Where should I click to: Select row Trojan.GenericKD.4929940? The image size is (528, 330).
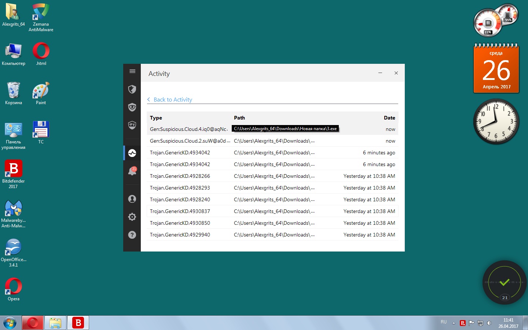point(272,235)
